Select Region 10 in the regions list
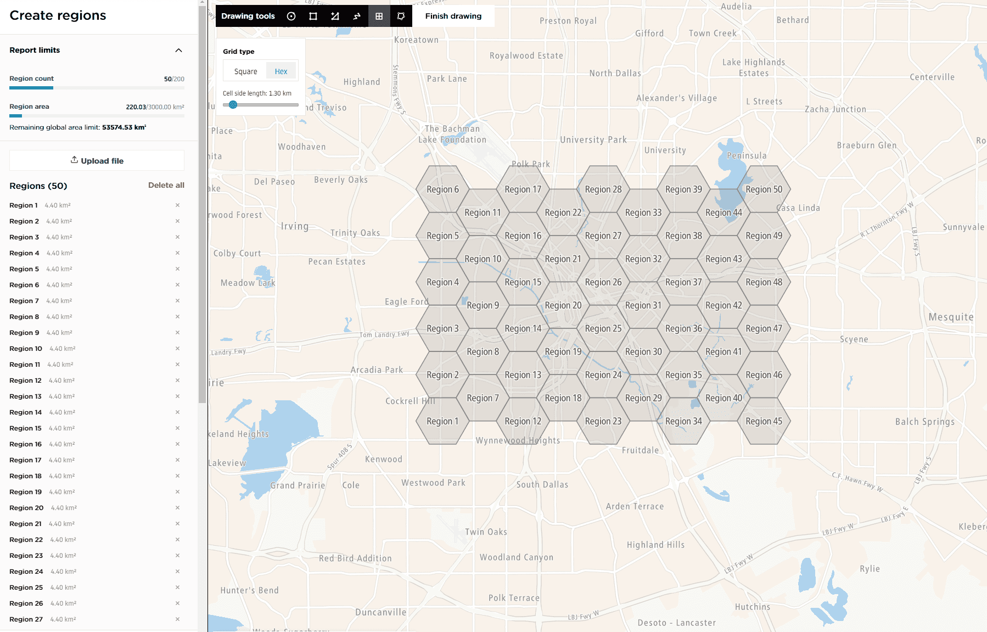Screen dimensions: 987x632 point(26,349)
